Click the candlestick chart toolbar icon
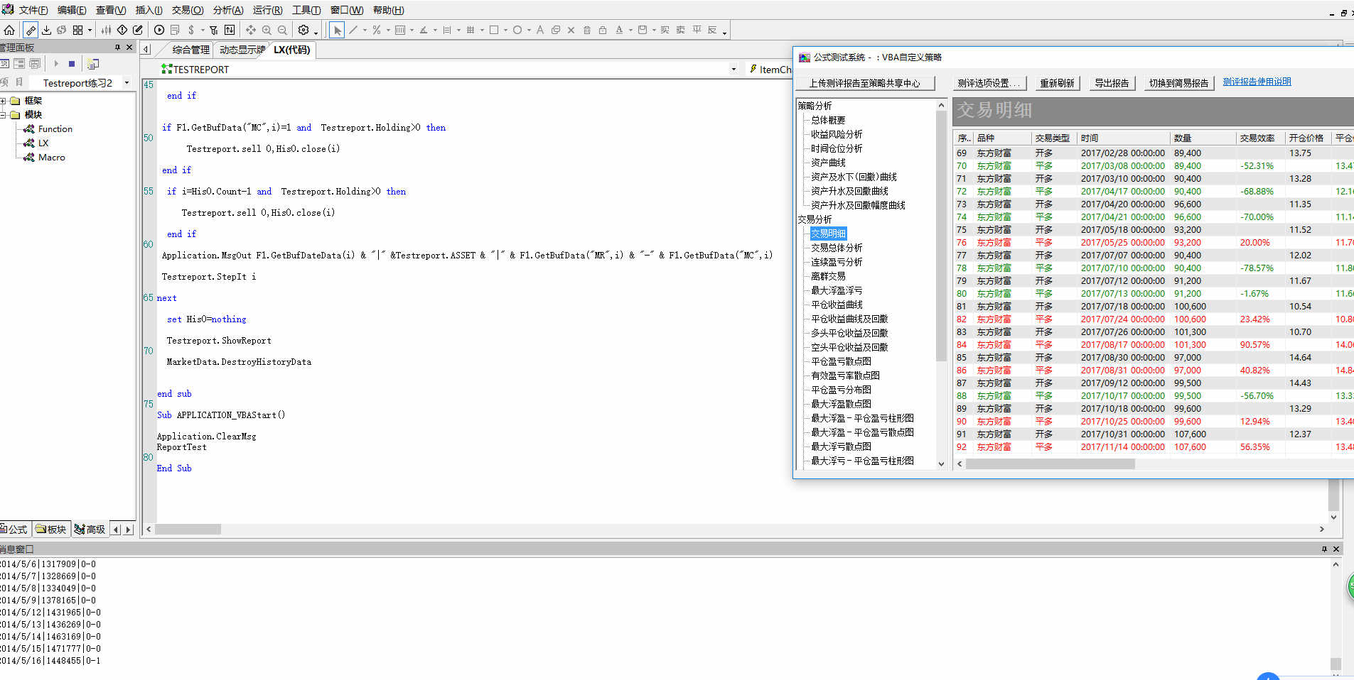The width and height of the screenshot is (1354, 680). click(x=106, y=30)
